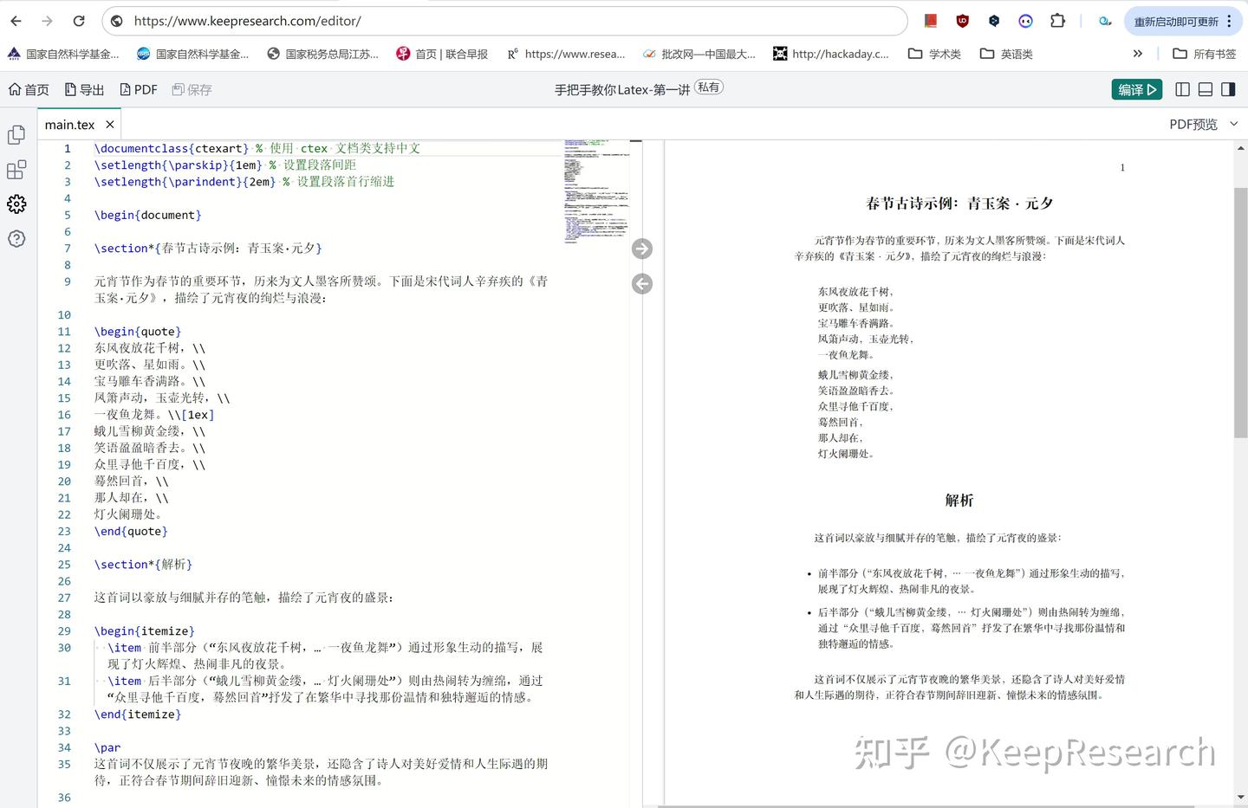The width and height of the screenshot is (1248, 808).
Task: Open the help question-mark icon in sidebar
Action: (x=16, y=239)
